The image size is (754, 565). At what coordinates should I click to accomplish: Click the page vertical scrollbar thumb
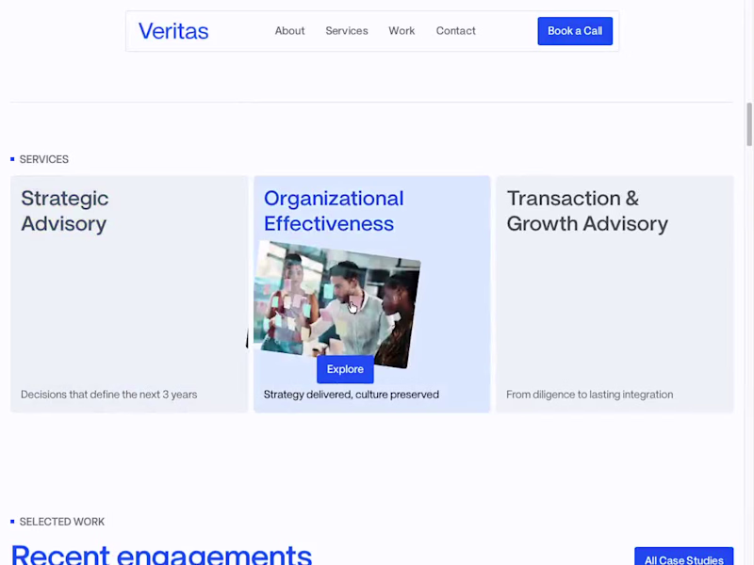coord(749,124)
